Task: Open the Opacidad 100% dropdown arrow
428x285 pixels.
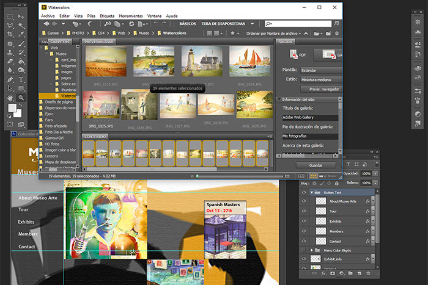Action: click(375, 173)
